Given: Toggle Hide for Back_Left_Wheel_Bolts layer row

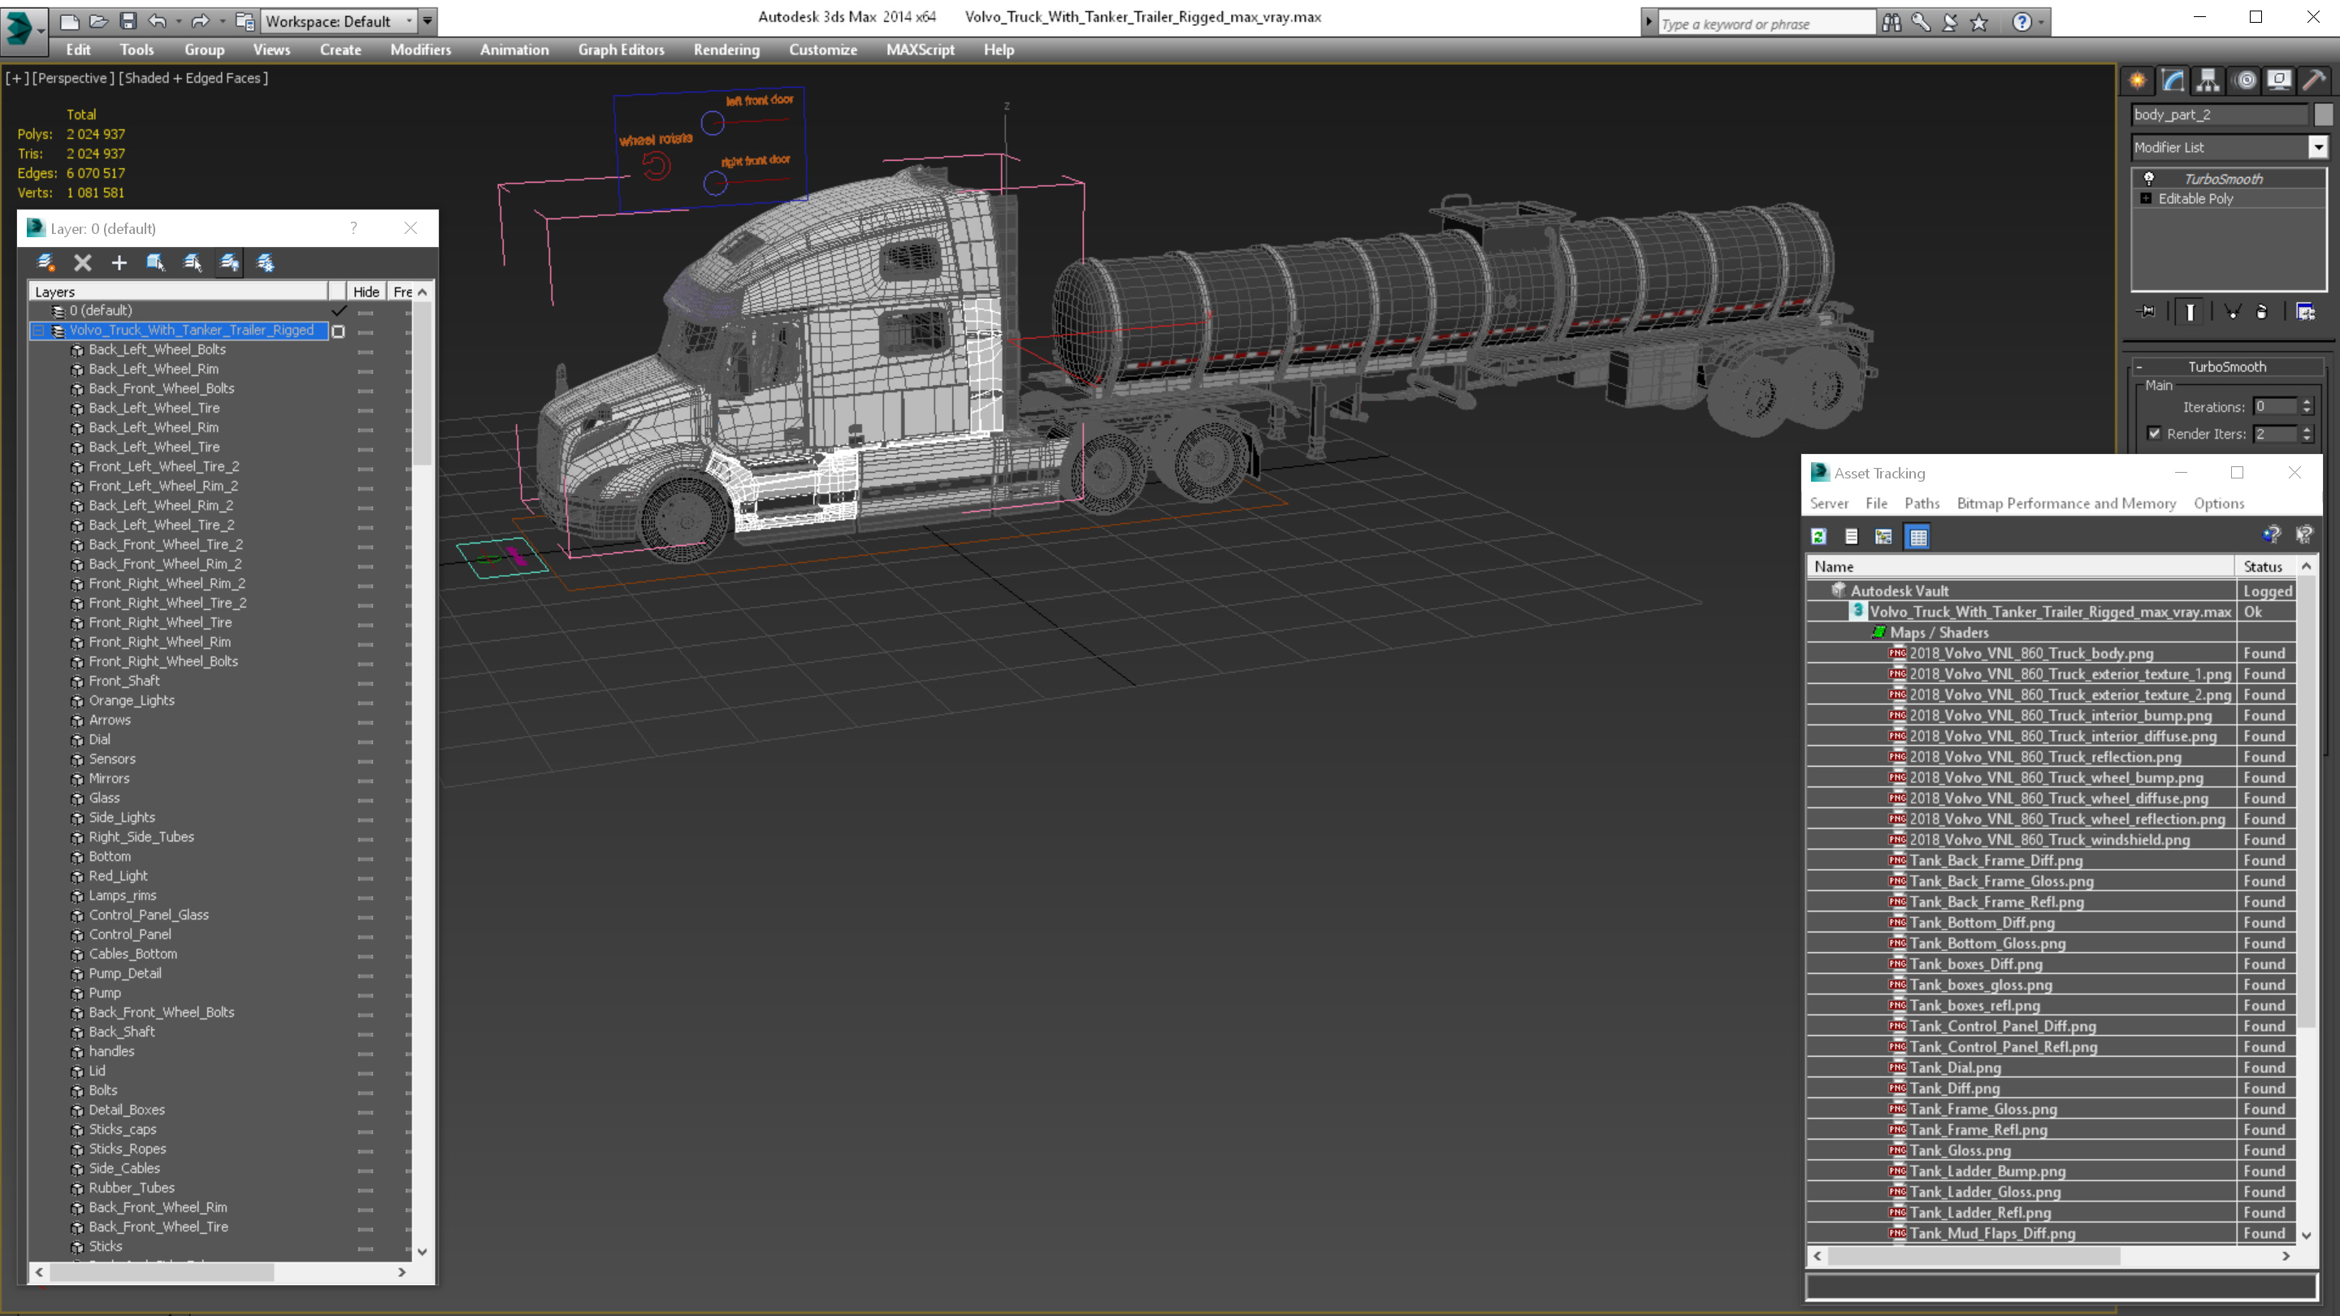Looking at the screenshot, I should click(365, 351).
